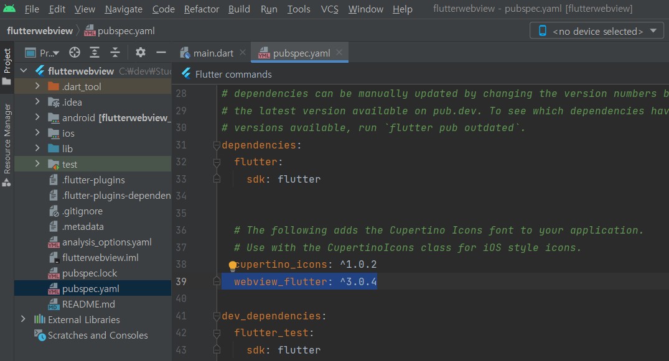Open the Edit menu

(x=57, y=9)
